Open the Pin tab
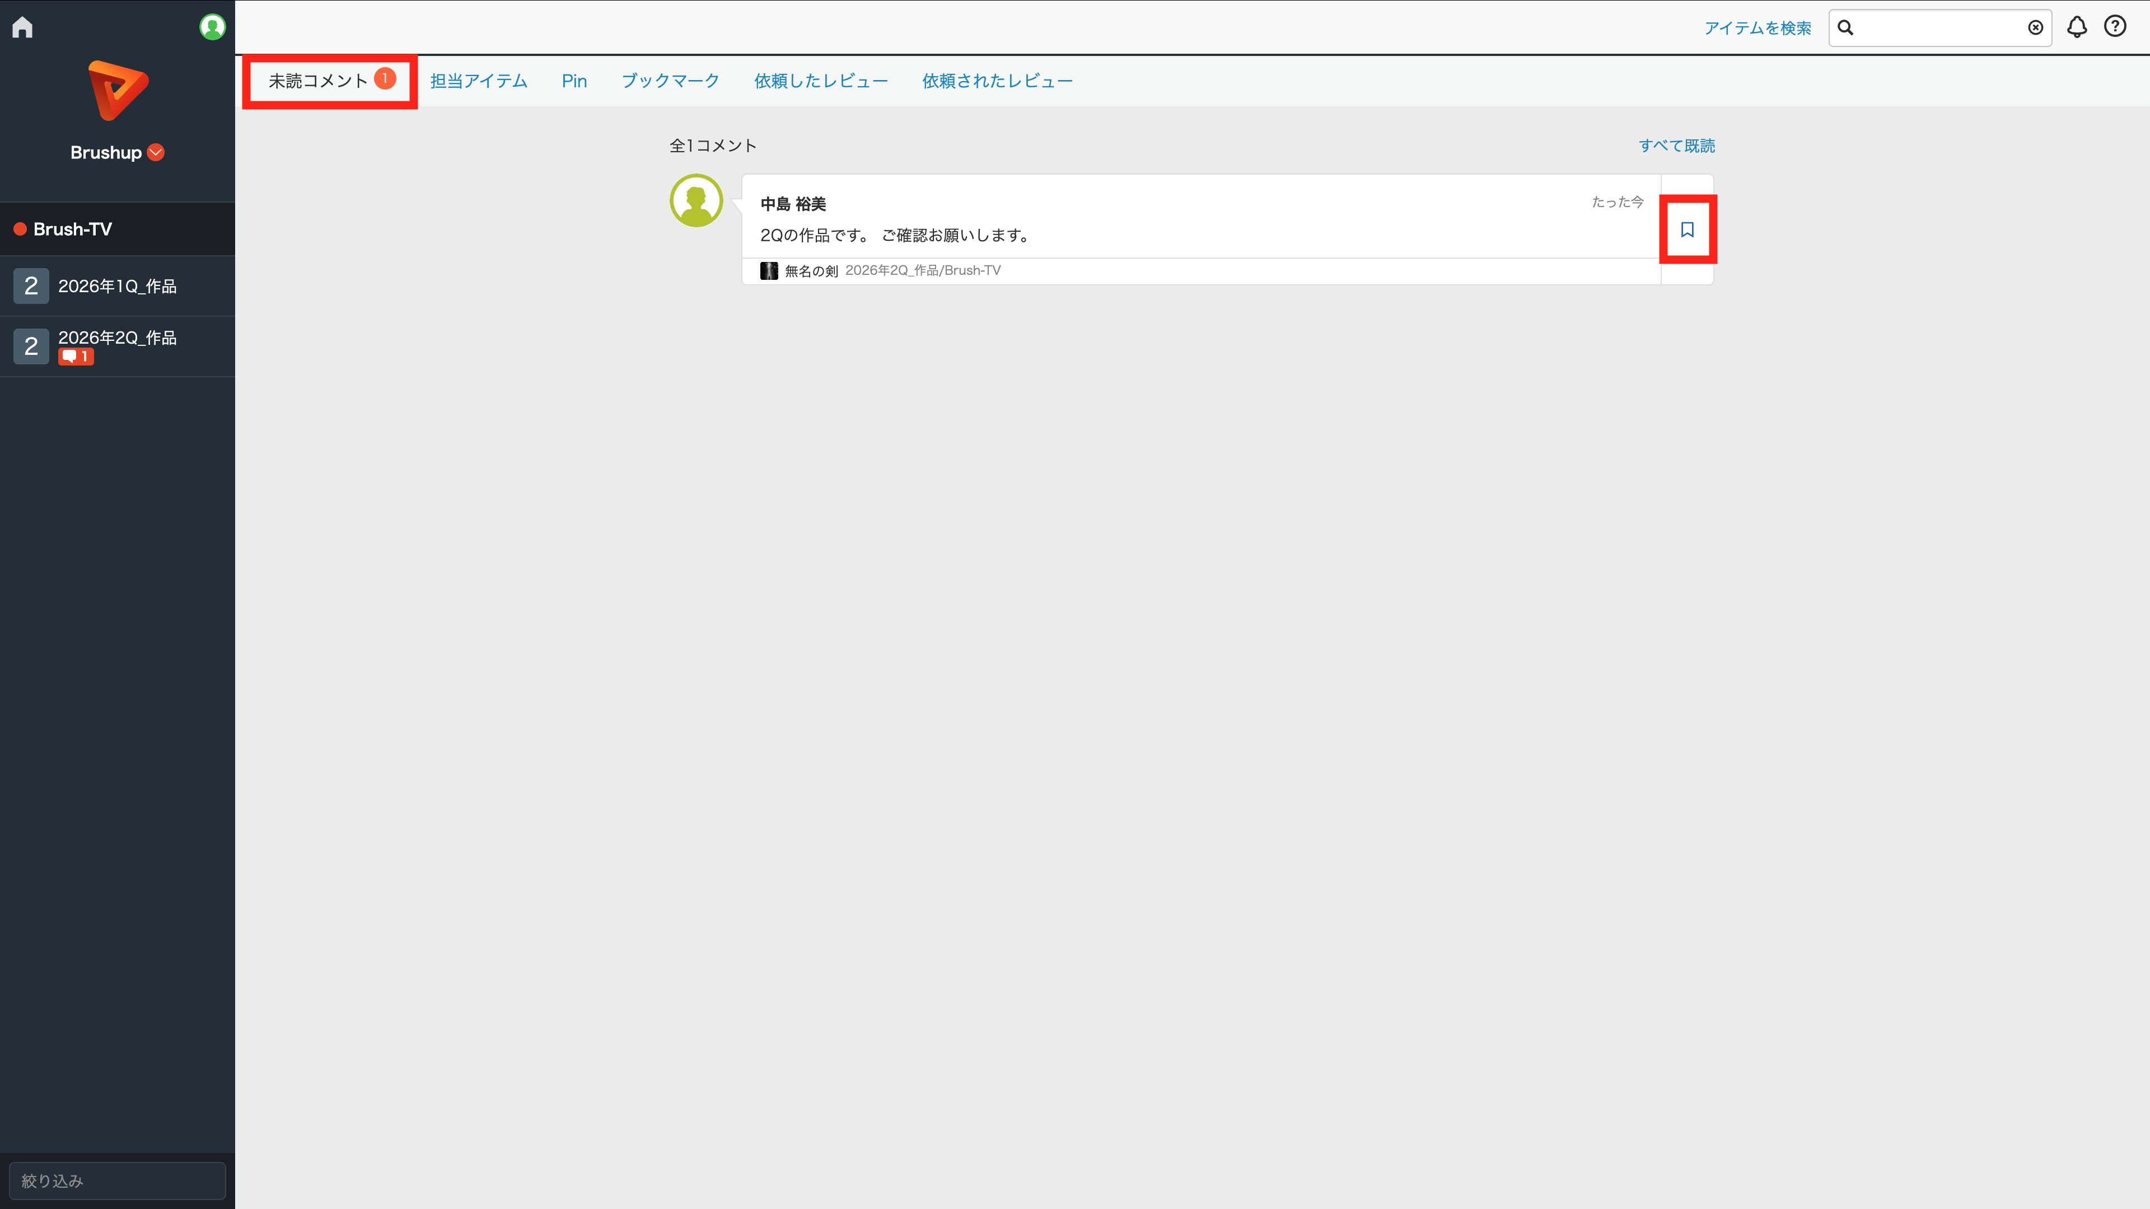This screenshot has height=1209, width=2150. [x=574, y=81]
